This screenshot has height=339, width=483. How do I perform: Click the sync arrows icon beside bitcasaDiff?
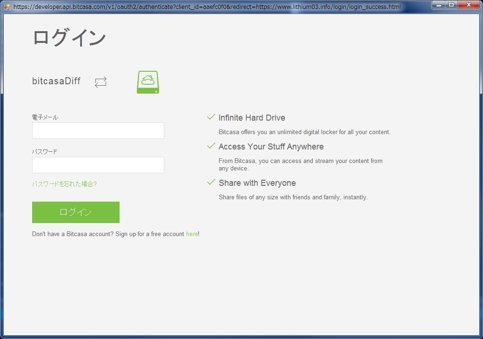[x=101, y=82]
